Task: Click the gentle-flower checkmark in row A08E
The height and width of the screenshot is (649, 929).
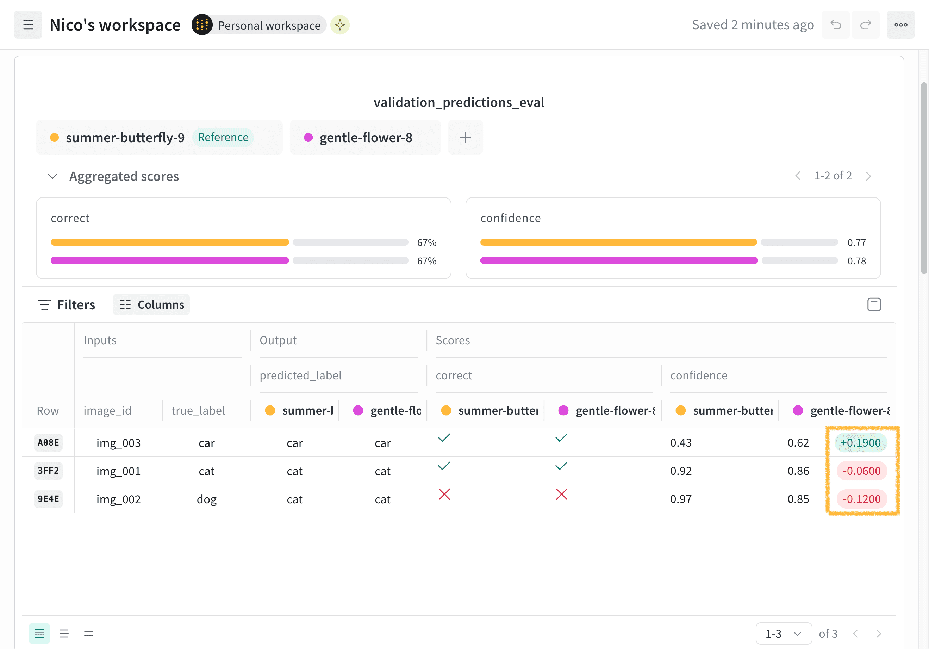Action: coord(562,437)
